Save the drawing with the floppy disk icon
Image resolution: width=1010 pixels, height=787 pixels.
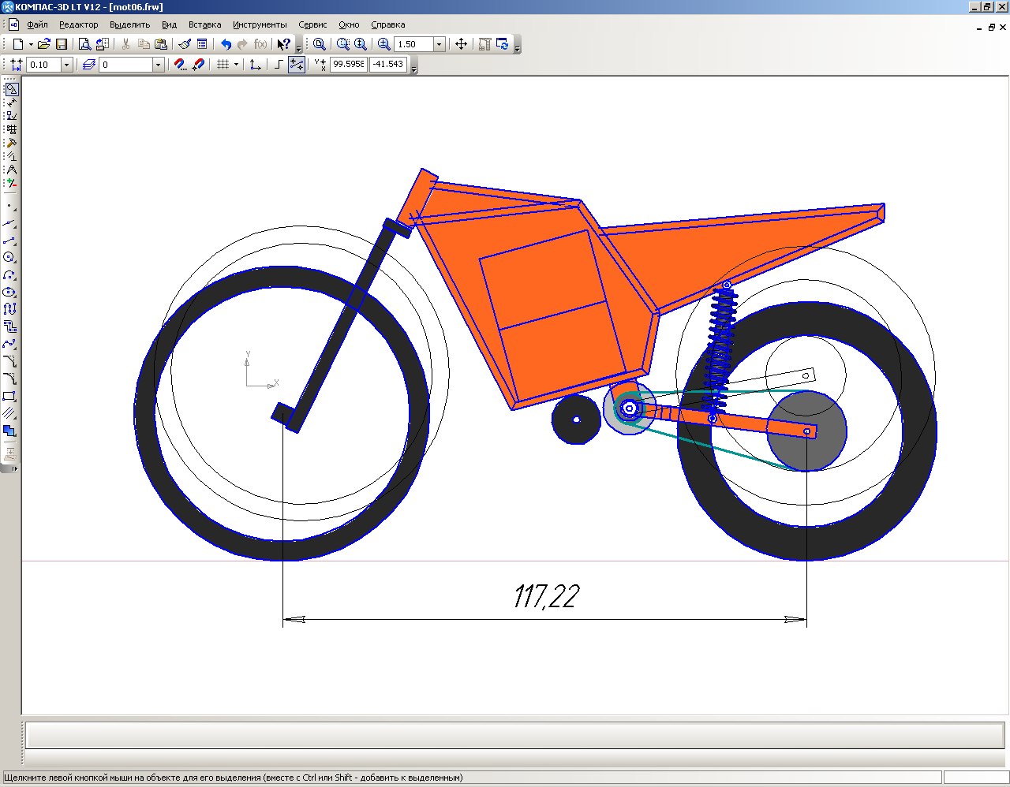point(62,44)
